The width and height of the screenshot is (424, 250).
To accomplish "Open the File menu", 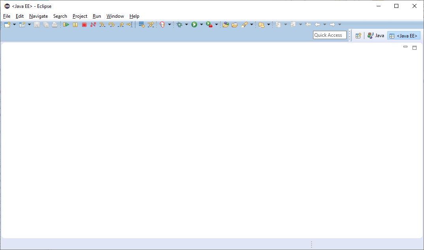I will (x=7, y=16).
